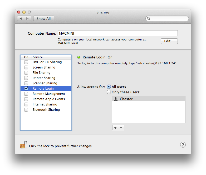206x175 pixels.
Task: Select the Printer Sharing service row
Action: (x=46, y=78)
